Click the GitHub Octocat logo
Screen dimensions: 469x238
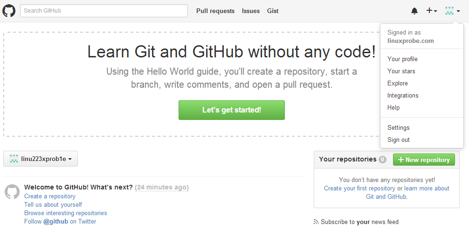click(9, 11)
